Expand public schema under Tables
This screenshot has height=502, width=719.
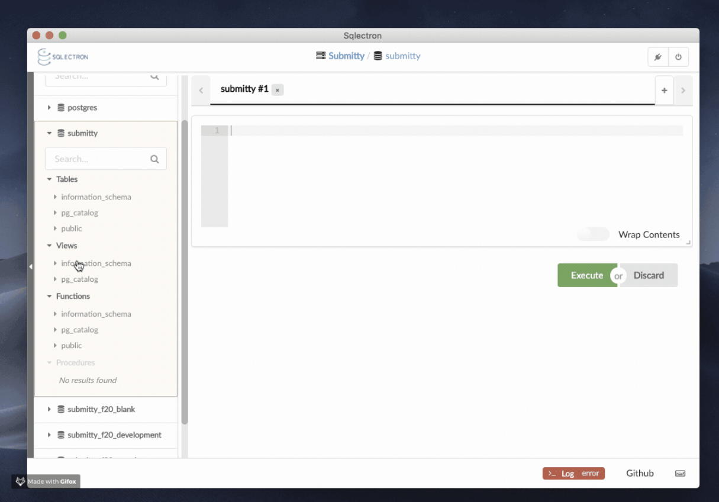(55, 229)
